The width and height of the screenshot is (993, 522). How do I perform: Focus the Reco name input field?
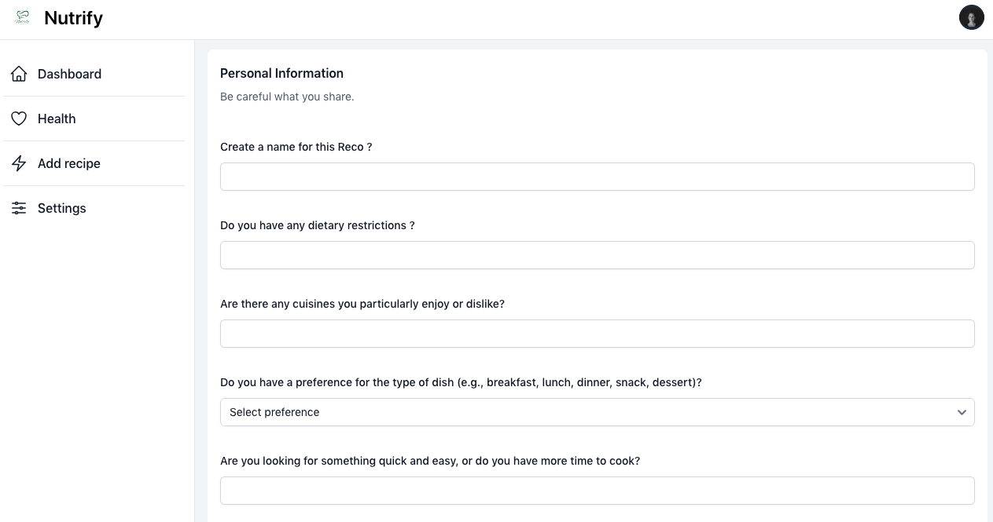597,177
